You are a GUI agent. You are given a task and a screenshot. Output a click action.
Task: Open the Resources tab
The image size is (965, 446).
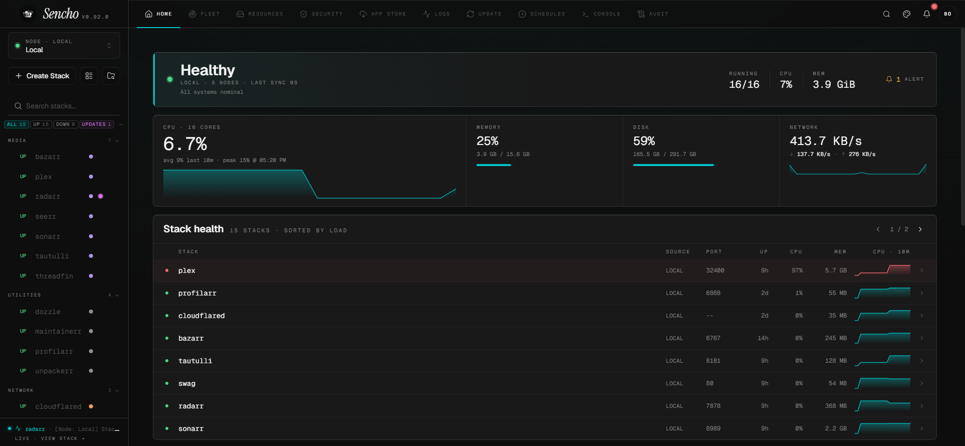tap(260, 14)
